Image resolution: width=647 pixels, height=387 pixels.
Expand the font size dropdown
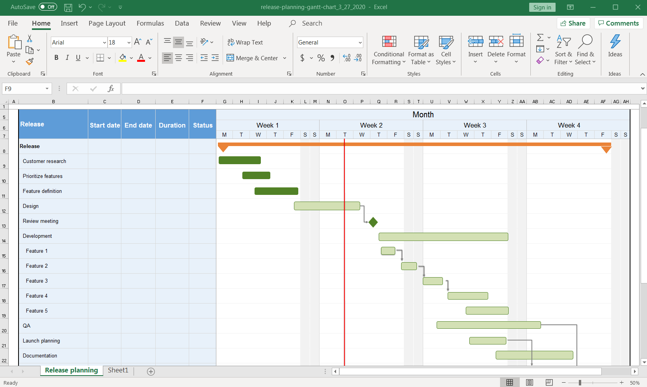[129, 43]
